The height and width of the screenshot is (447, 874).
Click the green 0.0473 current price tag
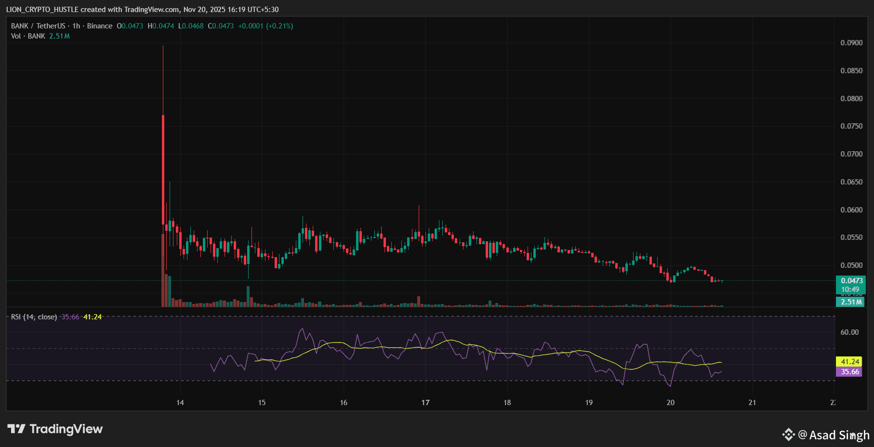851,281
